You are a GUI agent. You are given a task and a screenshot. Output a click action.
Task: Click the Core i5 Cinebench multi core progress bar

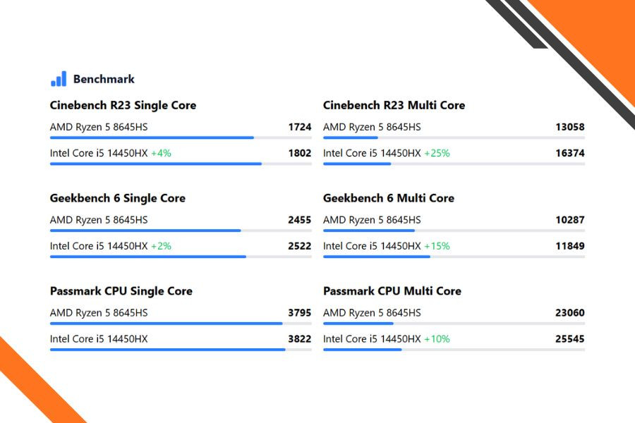(357, 164)
